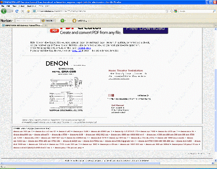Open the back/forward history dropdown arrow
Screen dimensions: 217x169
coord(13,11)
